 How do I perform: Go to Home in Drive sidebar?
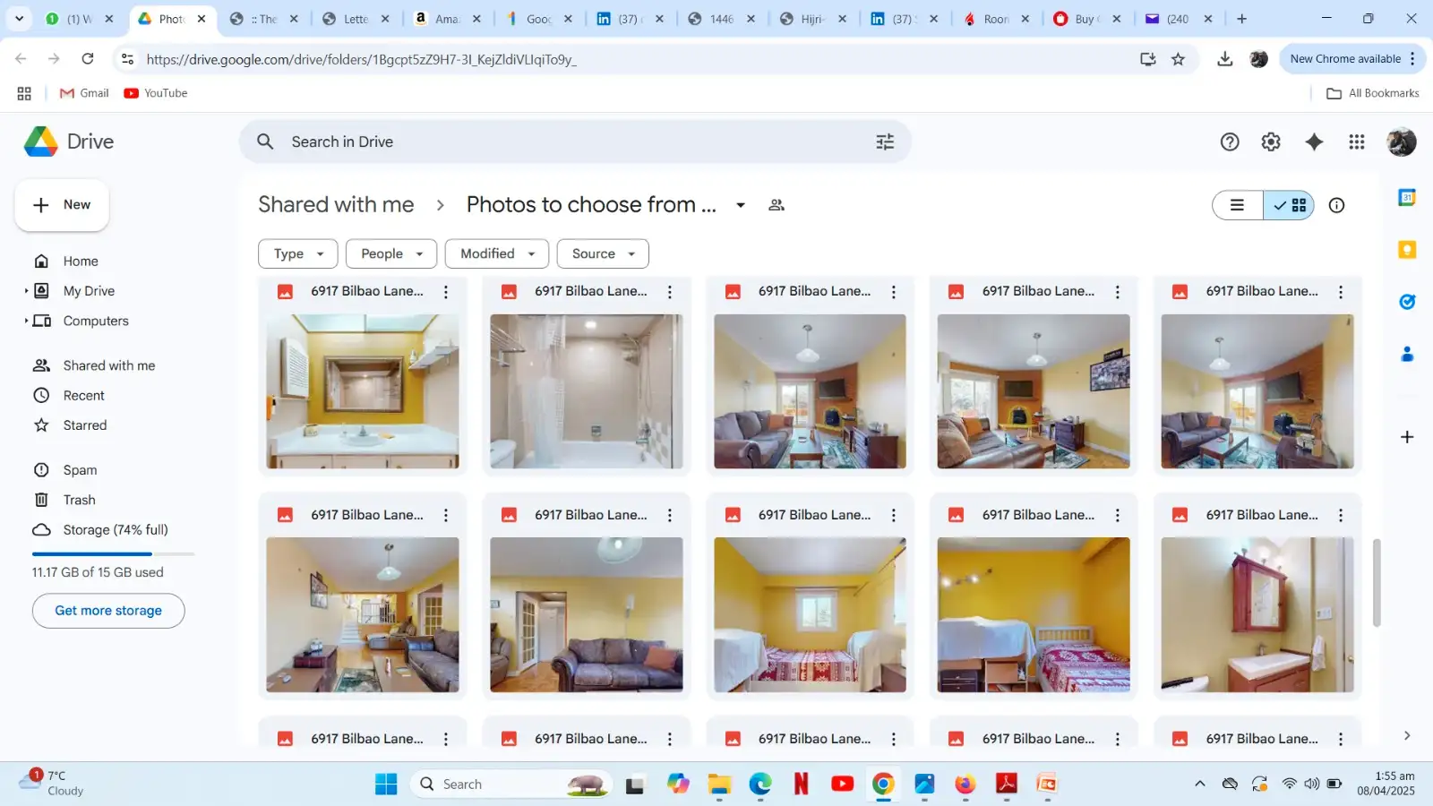81,262
